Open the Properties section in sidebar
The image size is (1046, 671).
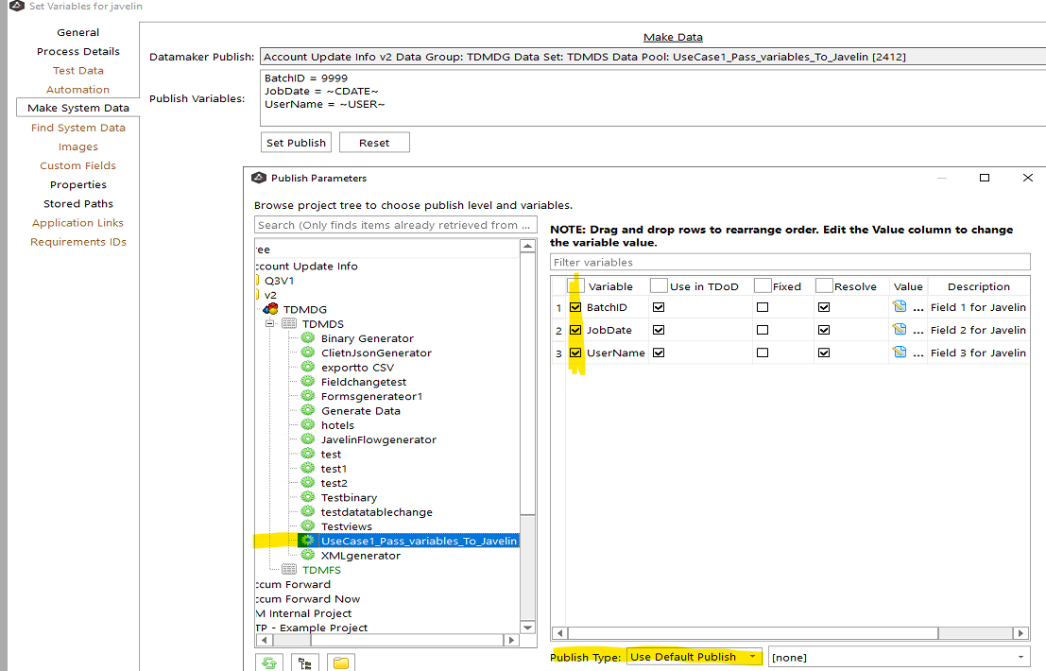click(x=78, y=184)
